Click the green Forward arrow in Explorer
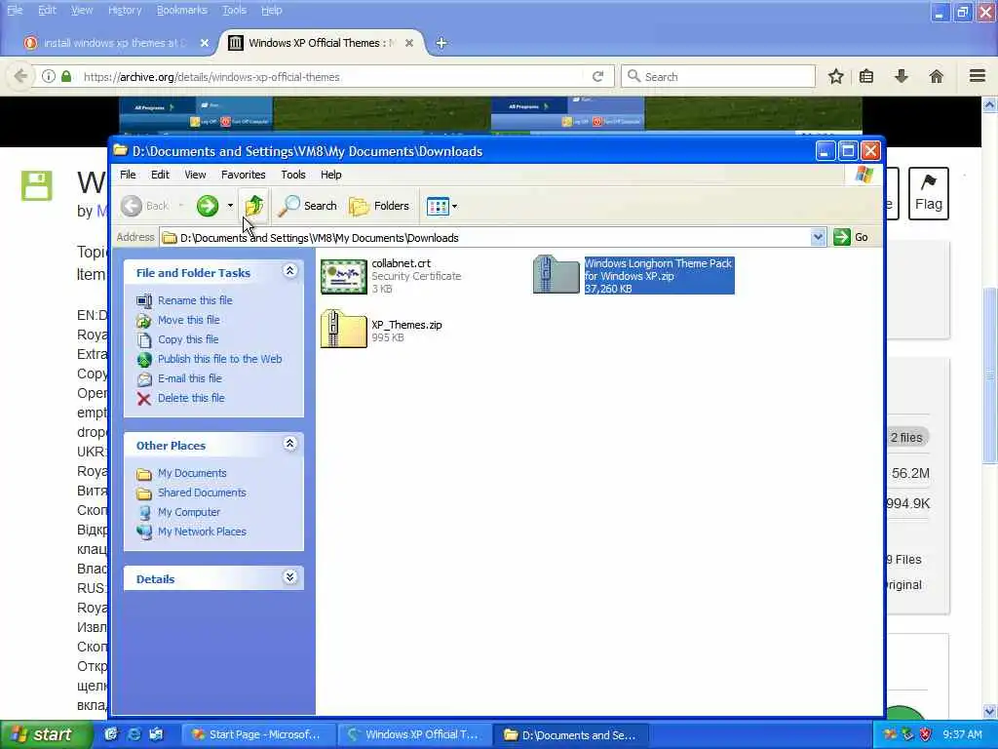This screenshot has width=998, height=749. [x=208, y=206]
